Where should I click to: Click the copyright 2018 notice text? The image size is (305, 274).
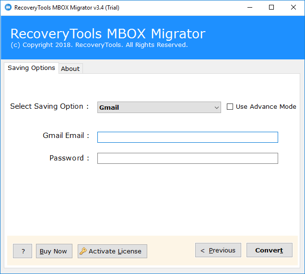99,45
